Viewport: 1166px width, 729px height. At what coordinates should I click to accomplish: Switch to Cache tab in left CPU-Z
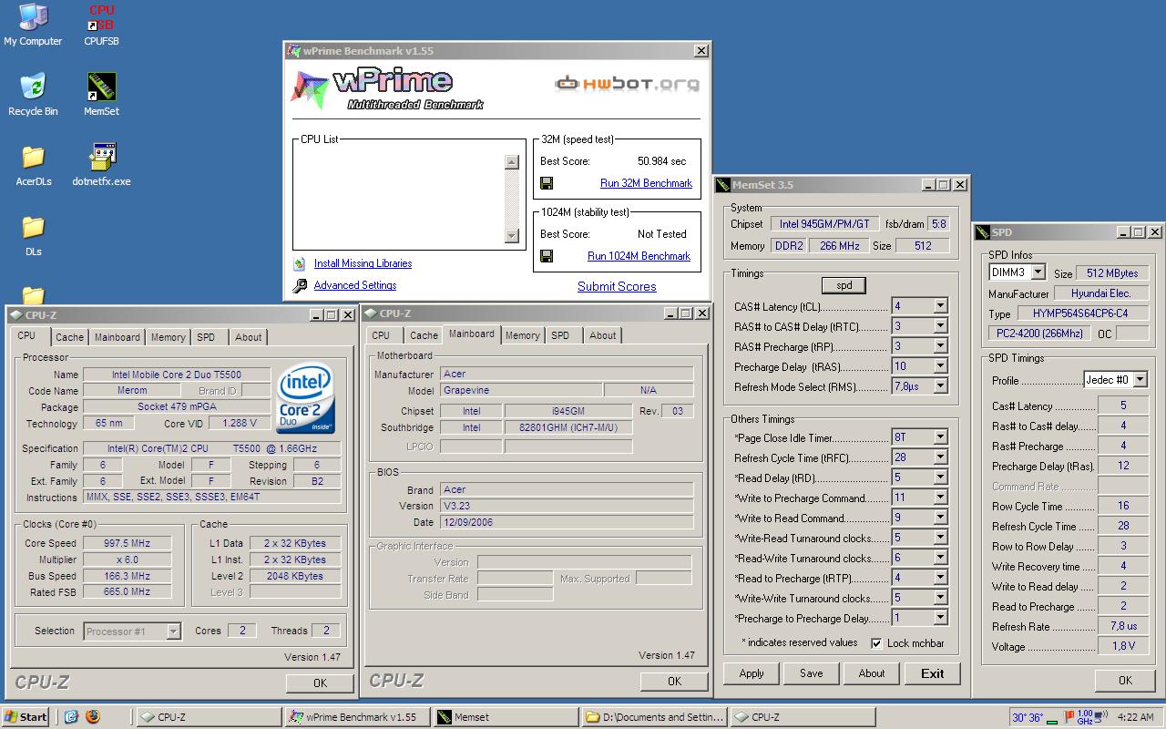pyautogui.click(x=69, y=337)
